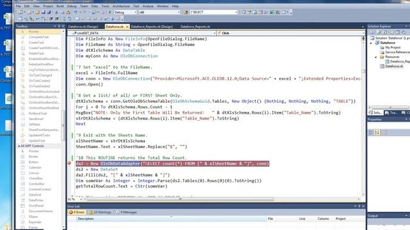Click the Alphabetical sort icon in Properties
Image resolution: width=410 pixels, height=230 pixels.
[377, 133]
